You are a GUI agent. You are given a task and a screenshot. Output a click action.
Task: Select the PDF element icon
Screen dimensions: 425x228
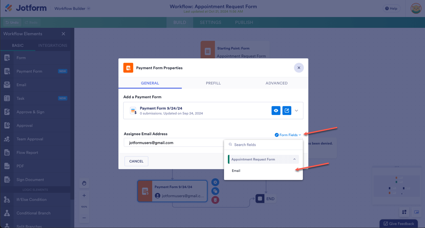7,166
